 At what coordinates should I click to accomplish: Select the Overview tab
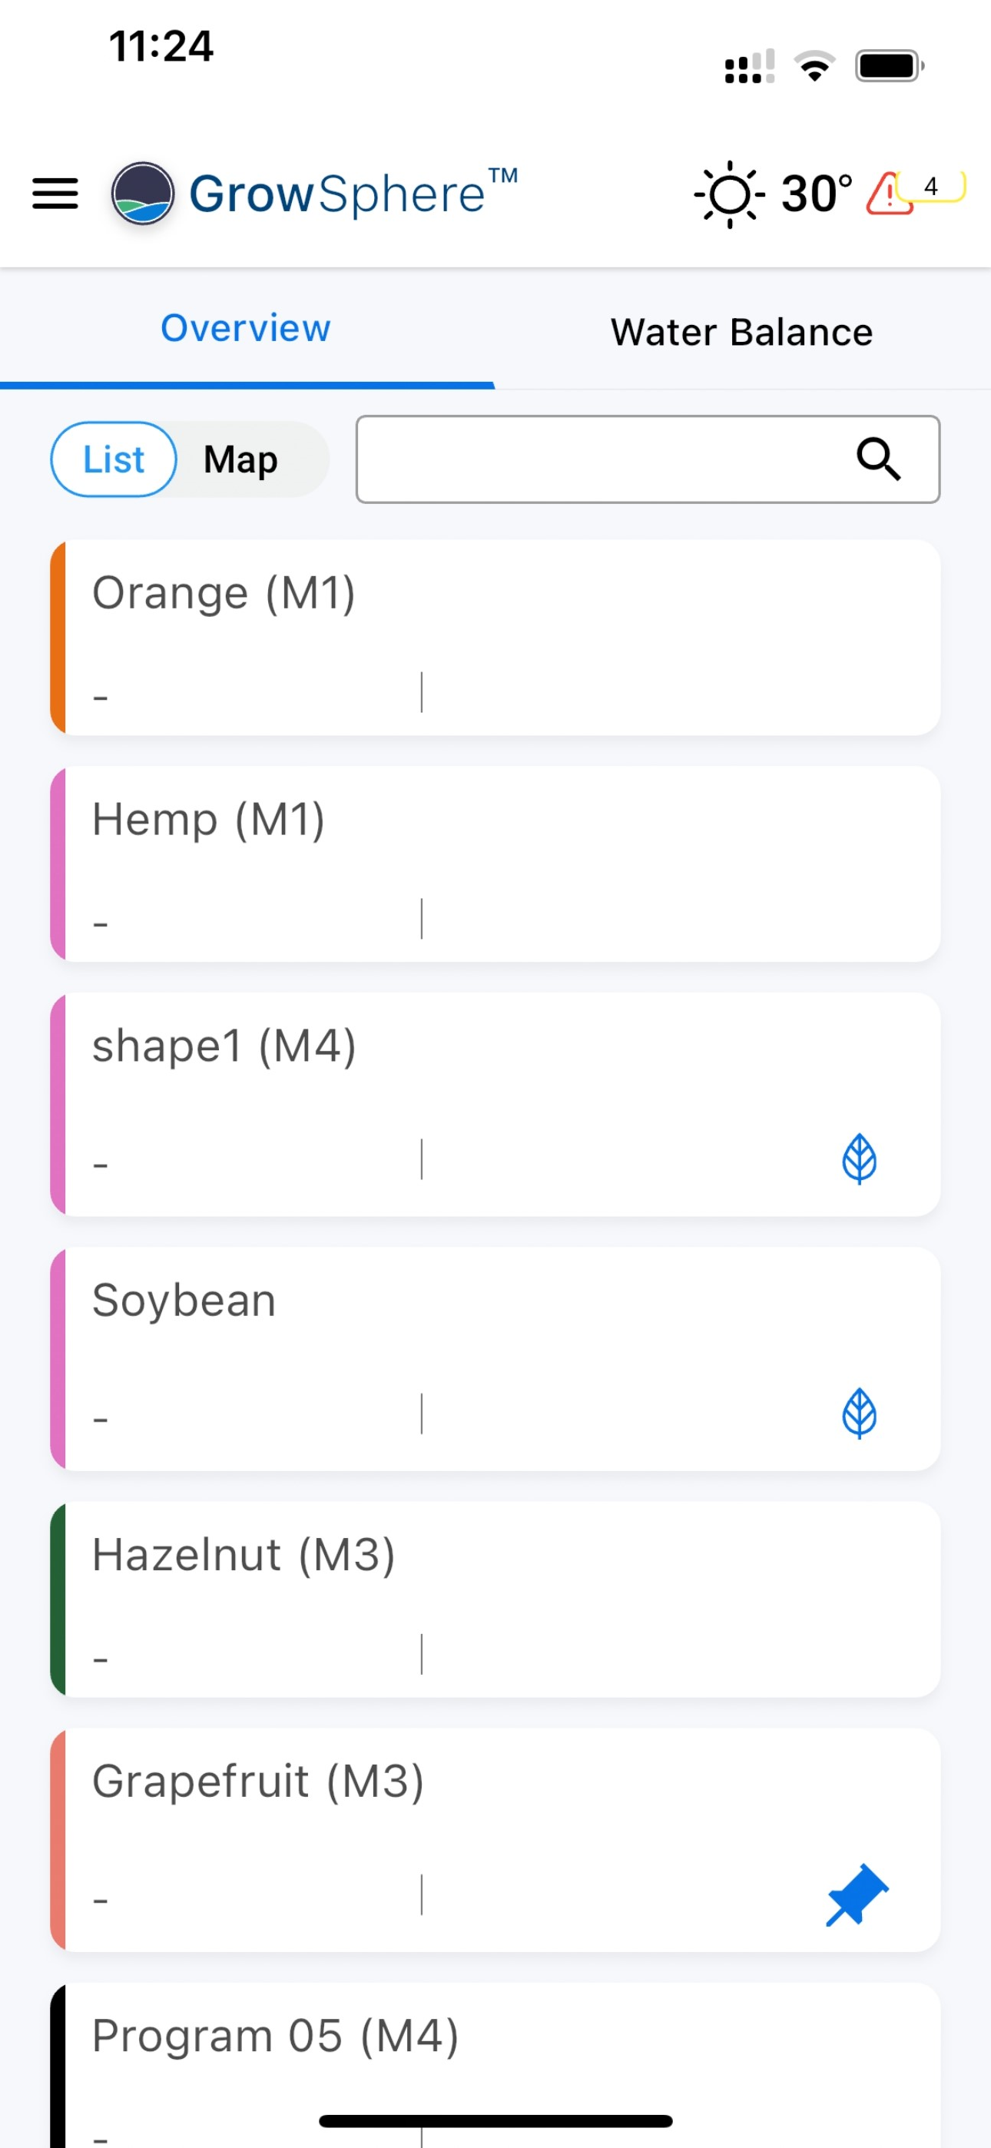pyautogui.click(x=246, y=329)
